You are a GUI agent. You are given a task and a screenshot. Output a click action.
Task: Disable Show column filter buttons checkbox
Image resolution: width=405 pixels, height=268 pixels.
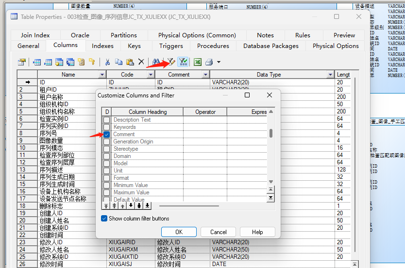104,219
